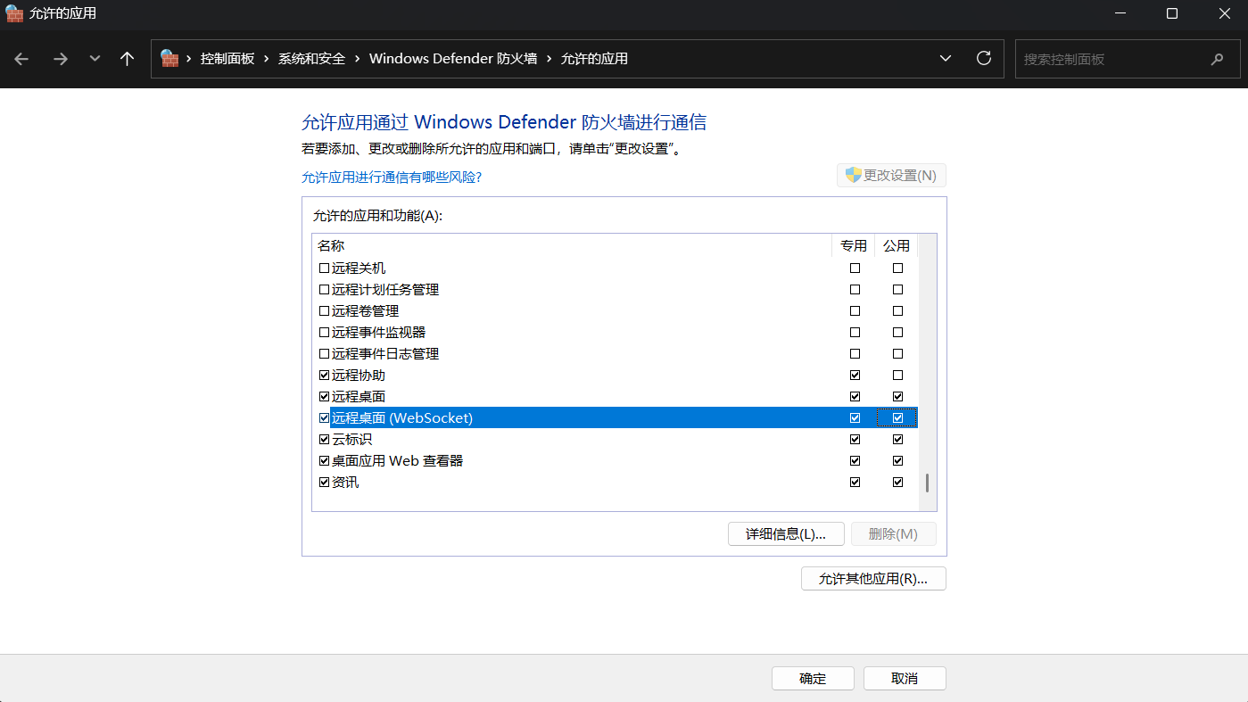
Task: Expand chevron after 控制面板 breadcrumb
Action: (267, 59)
